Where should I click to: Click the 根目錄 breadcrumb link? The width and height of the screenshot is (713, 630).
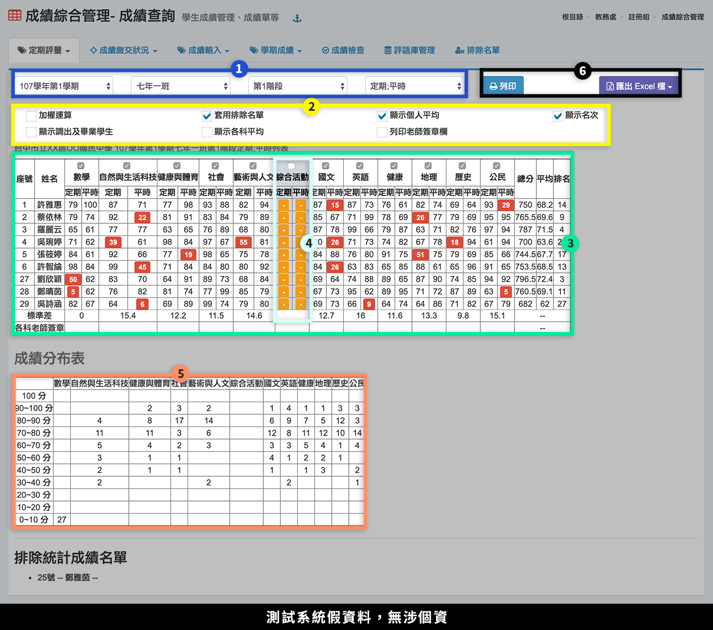573,17
